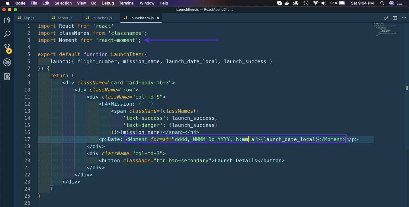This screenshot has width=409, height=207.
Task: Split the editor to the right
Action: (395, 18)
